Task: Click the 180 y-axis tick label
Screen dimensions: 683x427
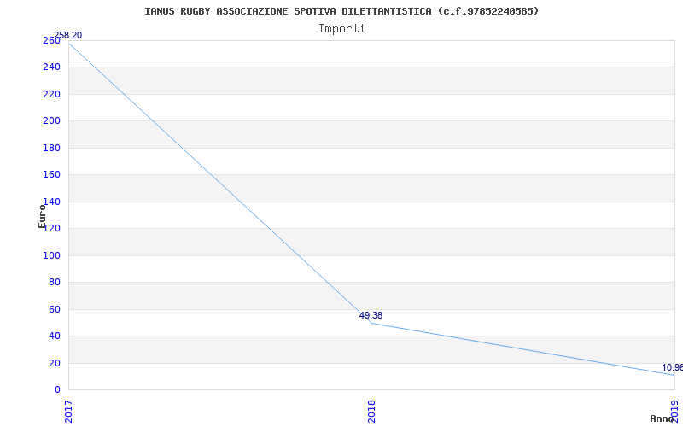Action: [x=51, y=148]
